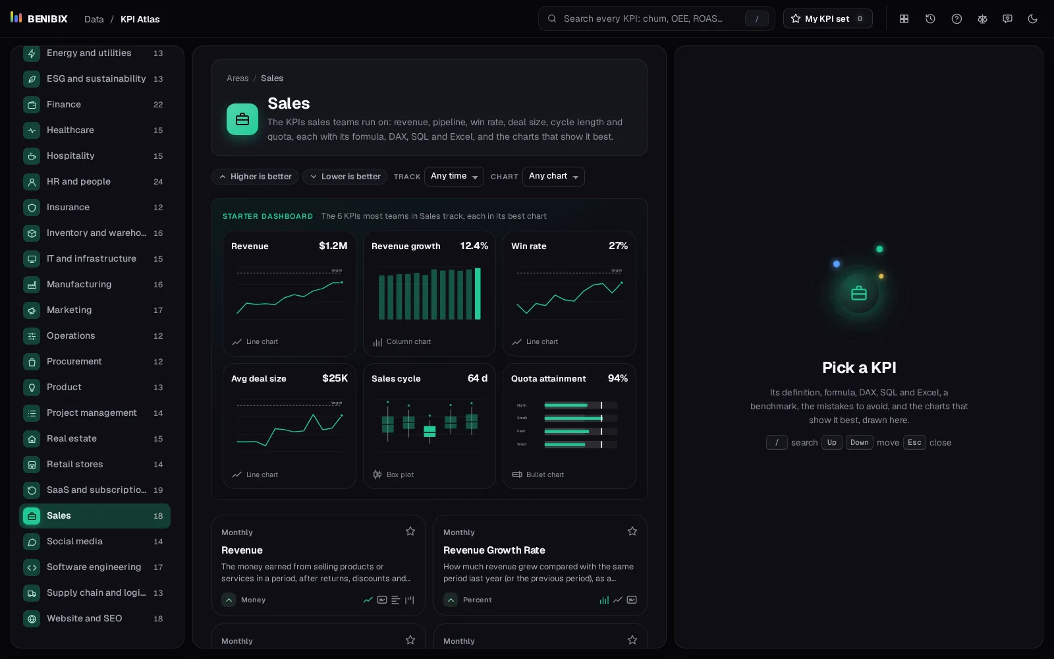Open the My KPI set button
The height and width of the screenshot is (659, 1054).
pos(827,18)
